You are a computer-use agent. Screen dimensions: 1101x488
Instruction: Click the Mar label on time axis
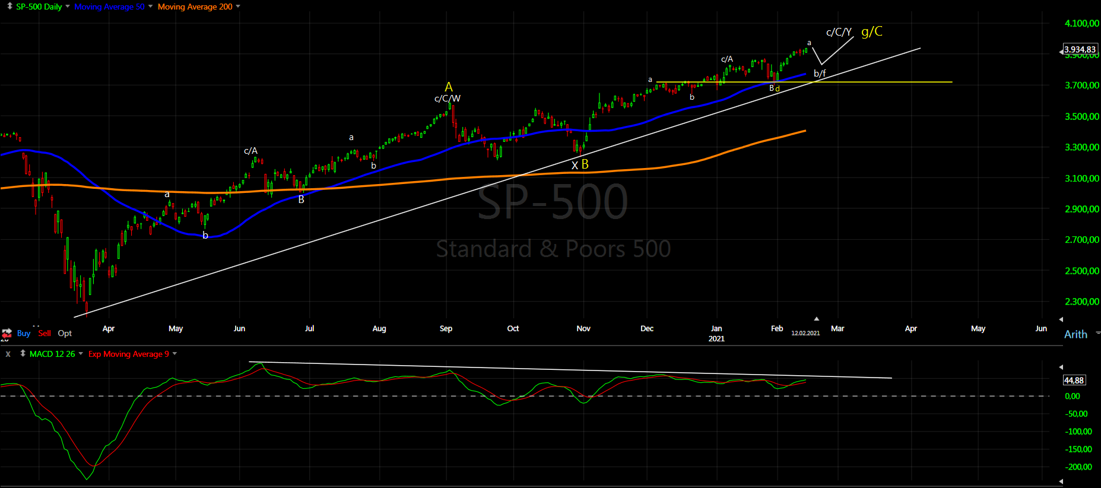[x=837, y=328]
